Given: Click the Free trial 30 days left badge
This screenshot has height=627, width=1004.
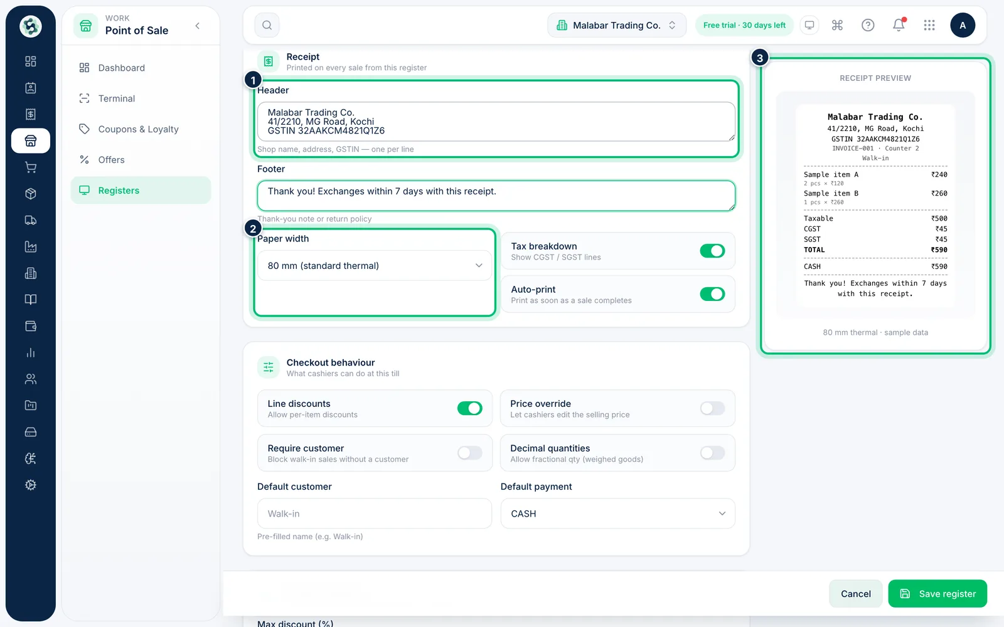Looking at the screenshot, I should pyautogui.click(x=744, y=25).
